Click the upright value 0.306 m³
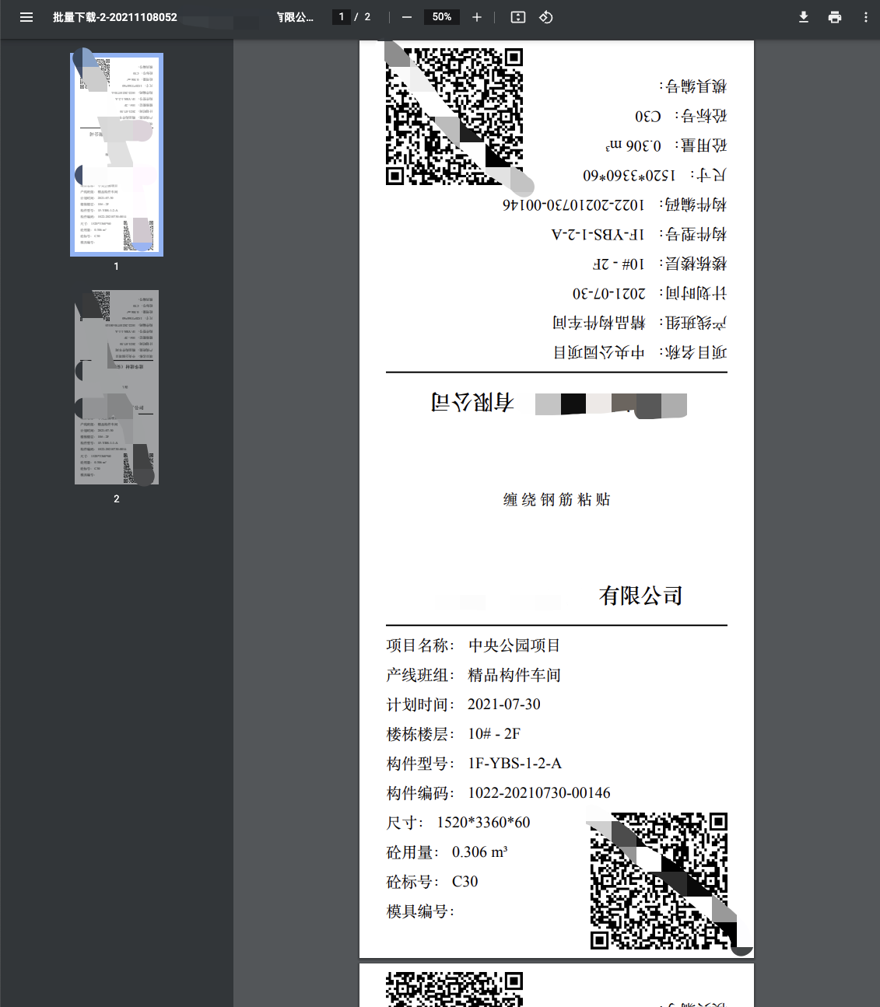Screen dimensions: 880x1007 (479, 852)
